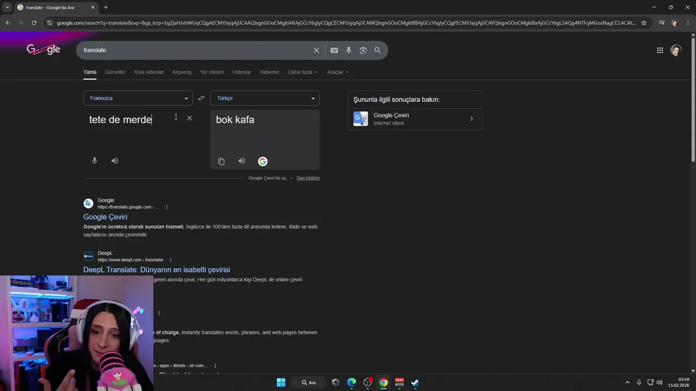Open the Fransızca source language dropdown
Image resolution: width=696 pixels, height=391 pixels.
(138, 98)
